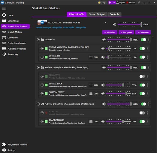Screen dimensions: 157x153
Task: Switch to the Controls tab
Action: [x=114, y=14]
